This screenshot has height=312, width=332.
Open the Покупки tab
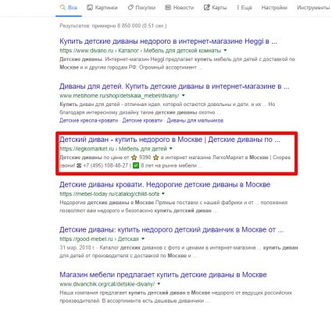tap(141, 8)
